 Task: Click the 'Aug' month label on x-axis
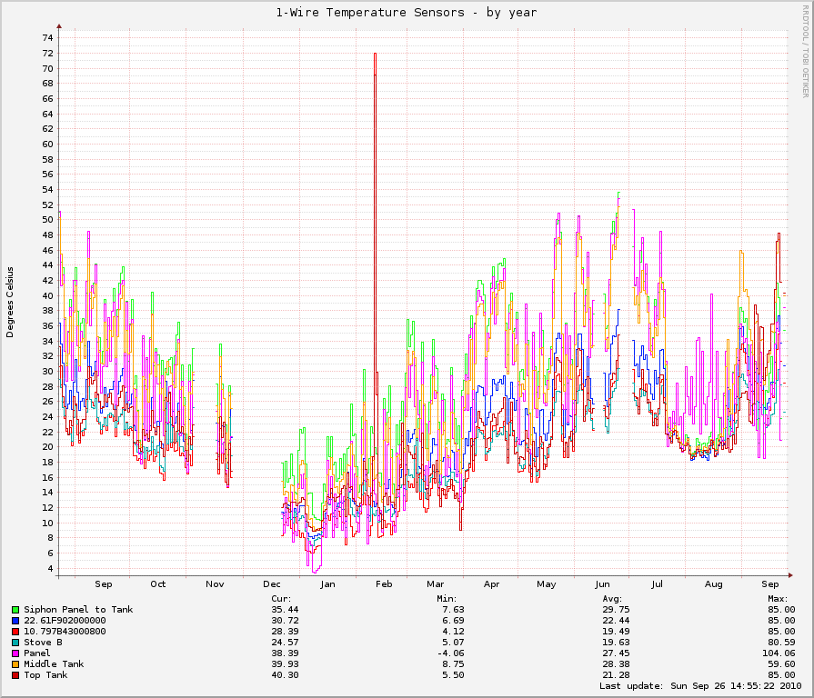714,584
